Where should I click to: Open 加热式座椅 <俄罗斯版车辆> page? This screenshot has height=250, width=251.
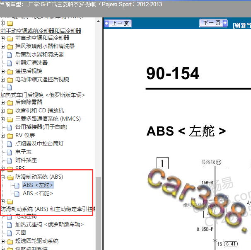tap(49, 225)
